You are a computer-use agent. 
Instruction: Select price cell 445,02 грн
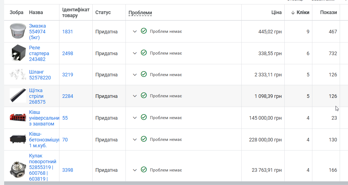click(x=270, y=31)
